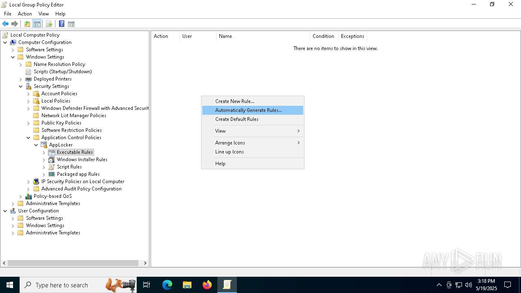Click the taskbar search box
The image size is (521, 293).
pos(78,285)
